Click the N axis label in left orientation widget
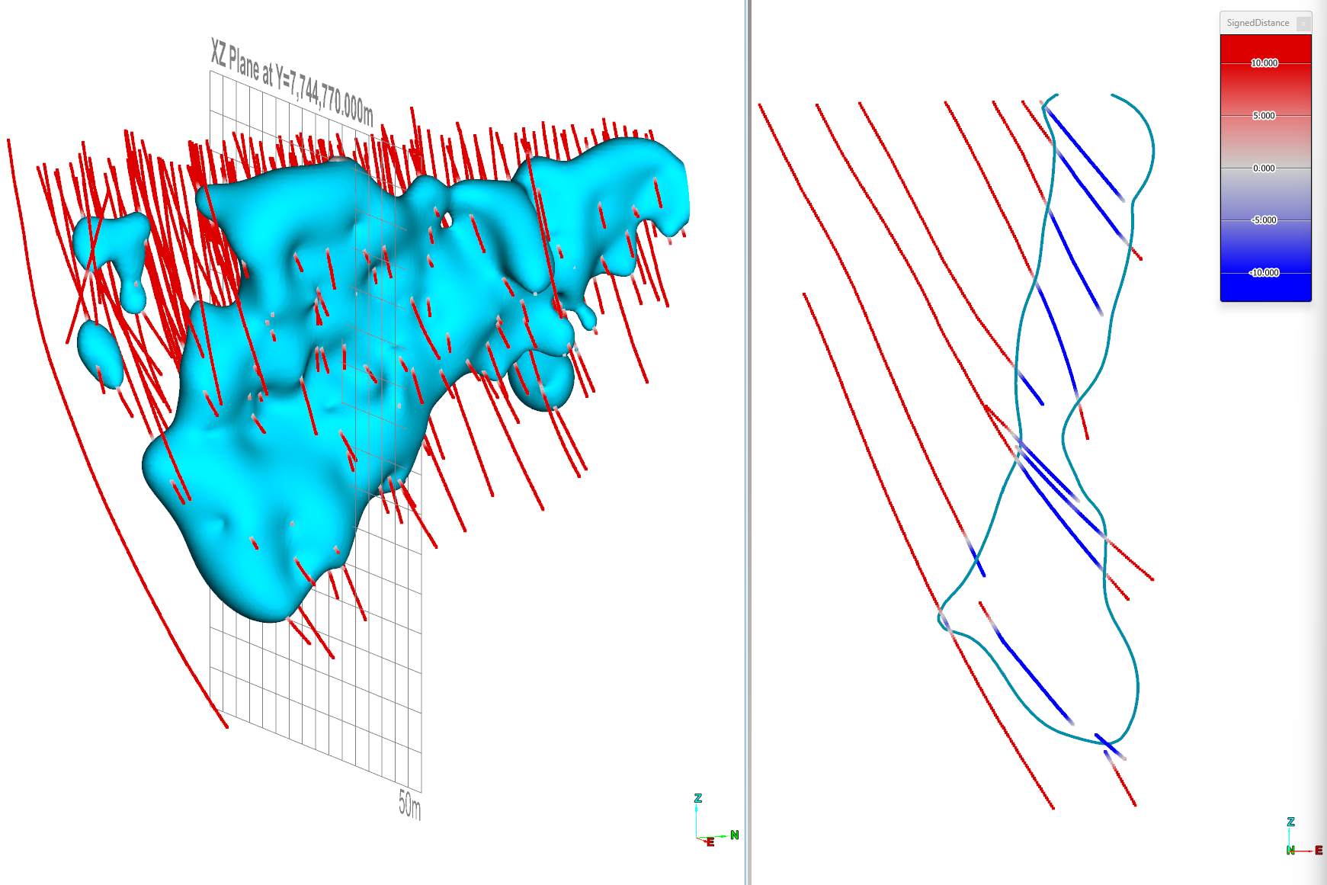This screenshot has width=1327, height=885. [734, 835]
